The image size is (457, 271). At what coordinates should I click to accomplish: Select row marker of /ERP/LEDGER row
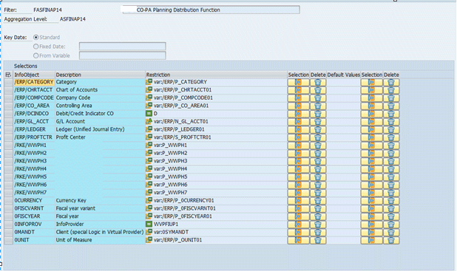pos(8,129)
